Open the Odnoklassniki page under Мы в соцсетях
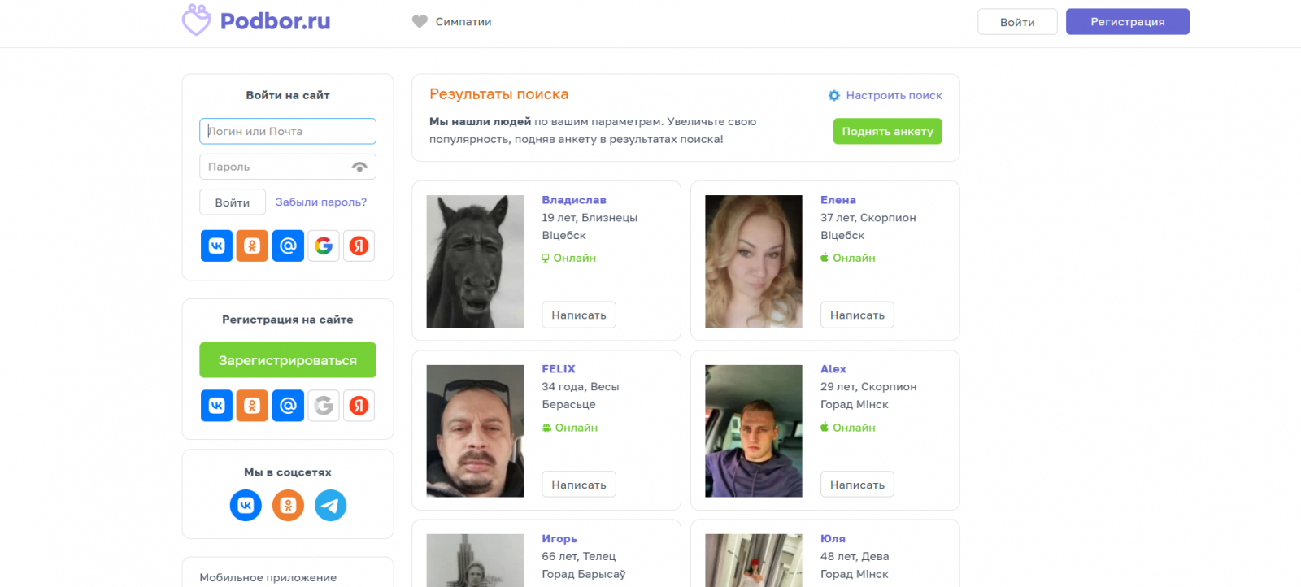The height and width of the screenshot is (587, 1301). tap(288, 505)
